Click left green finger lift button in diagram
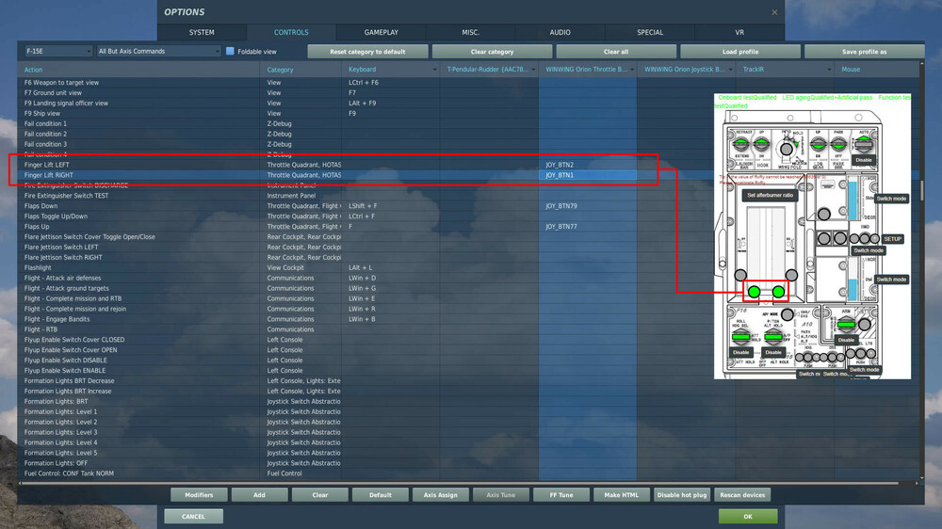Image resolution: width=942 pixels, height=529 pixels. (x=754, y=292)
